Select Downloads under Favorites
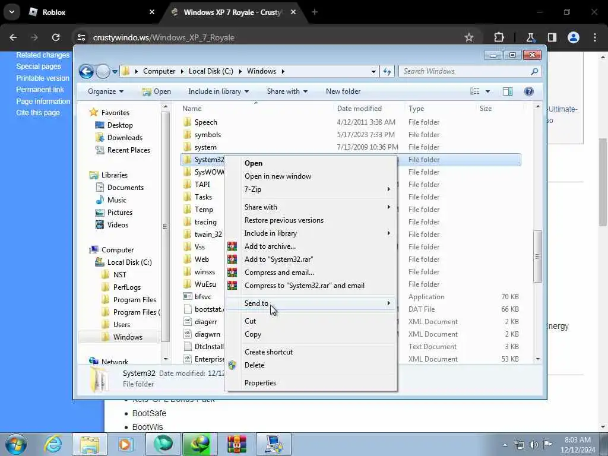The width and height of the screenshot is (608, 456). tap(125, 138)
